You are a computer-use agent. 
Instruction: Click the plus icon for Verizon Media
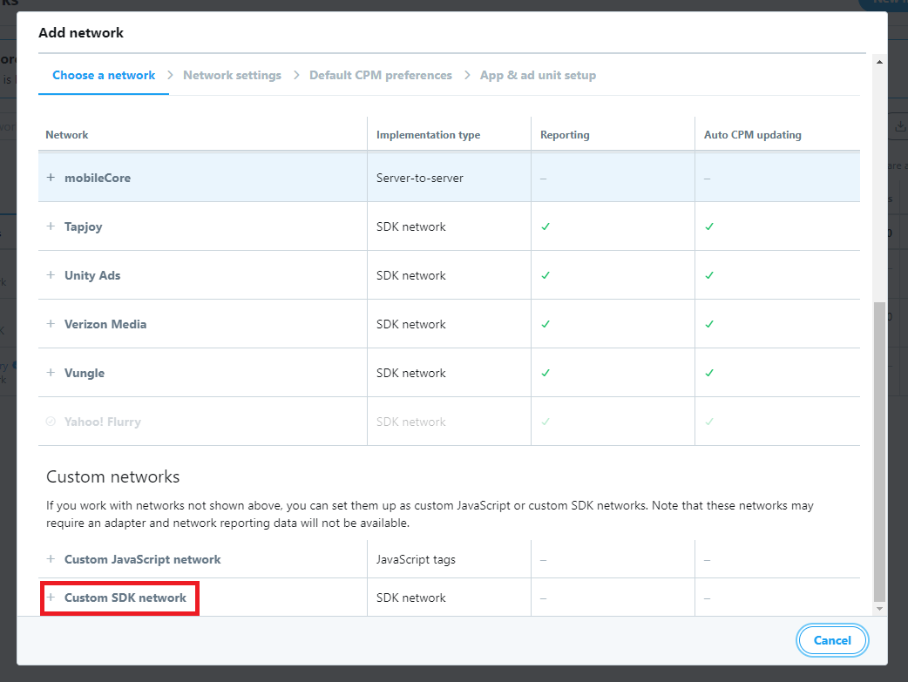[51, 324]
